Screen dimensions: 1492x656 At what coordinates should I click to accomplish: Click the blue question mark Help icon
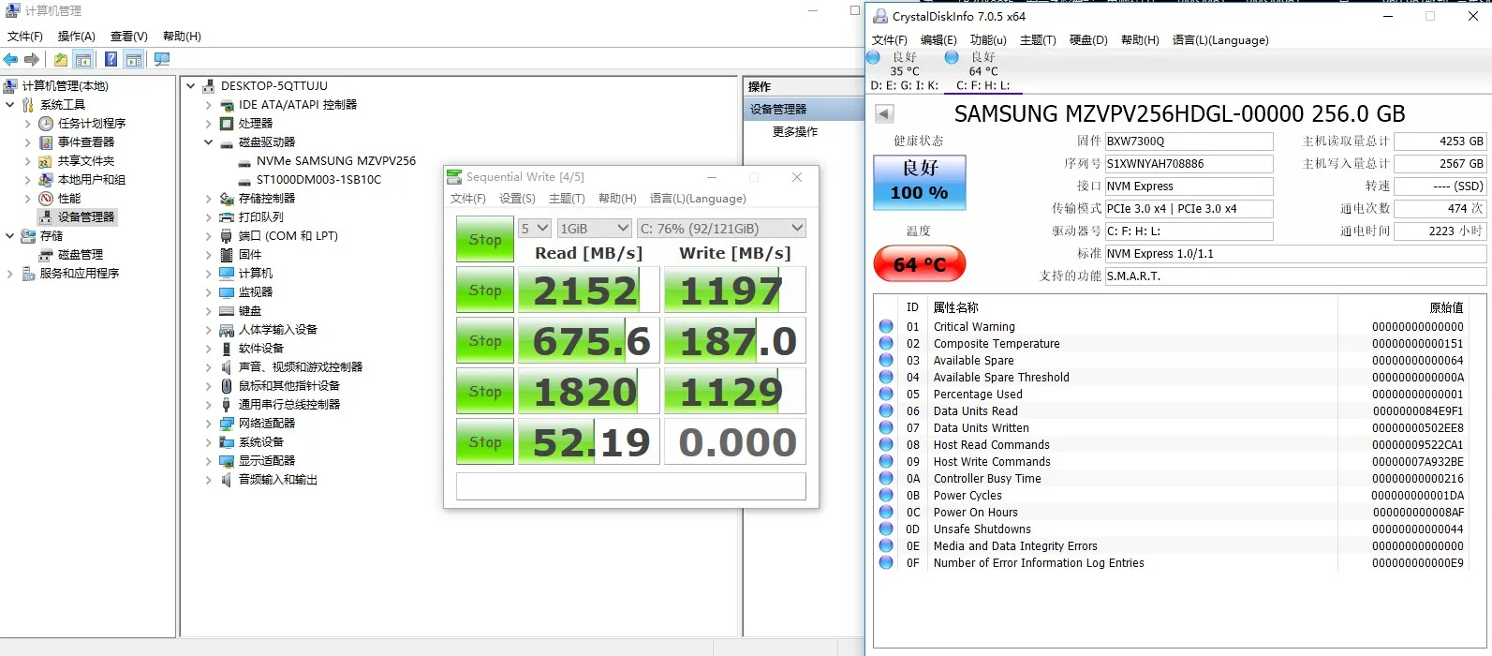click(x=111, y=60)
